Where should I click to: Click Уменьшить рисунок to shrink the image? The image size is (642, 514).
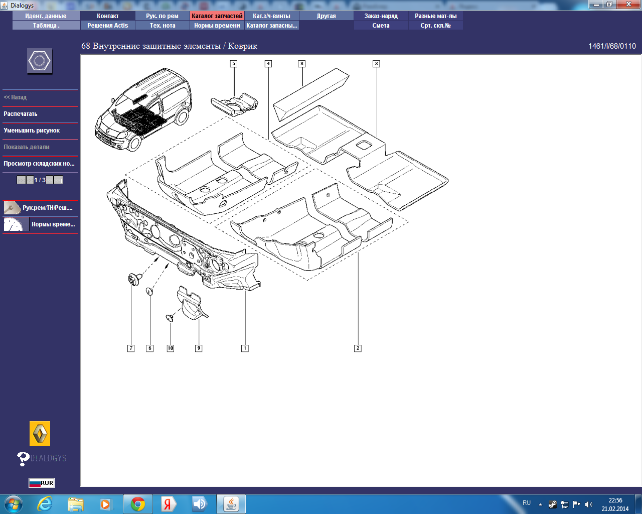[x=32, y=131]
